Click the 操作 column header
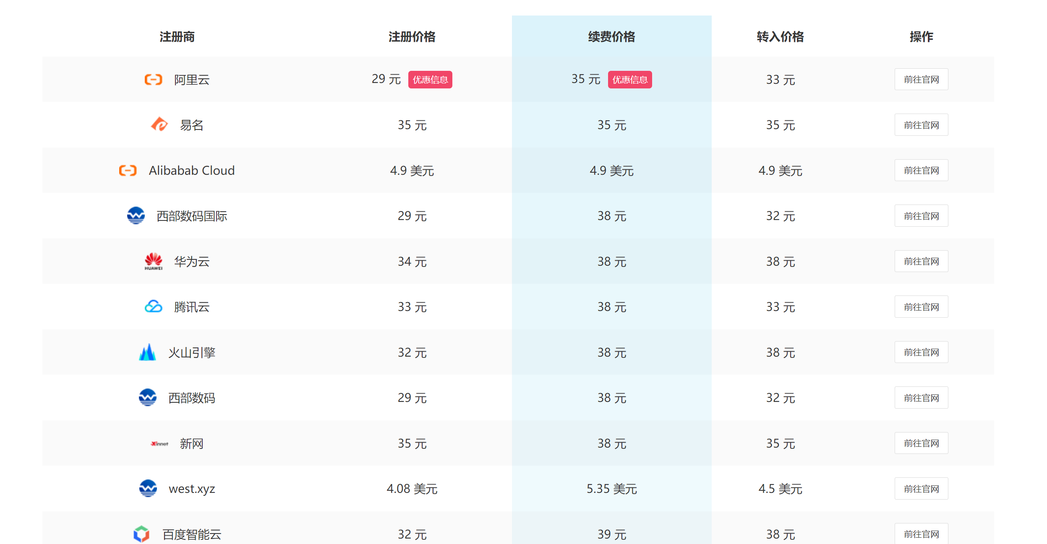 tap(921, 37)
